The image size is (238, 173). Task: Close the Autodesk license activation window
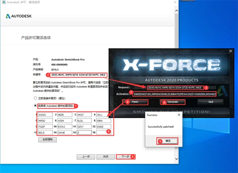[x=175, y=2]
